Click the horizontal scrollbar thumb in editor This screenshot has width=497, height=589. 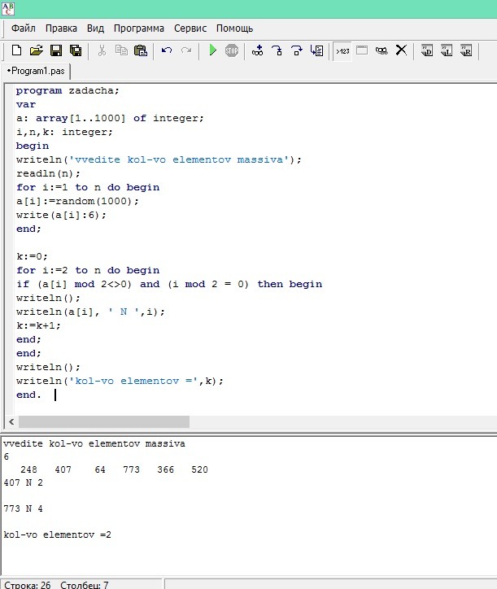click(103, 421)
